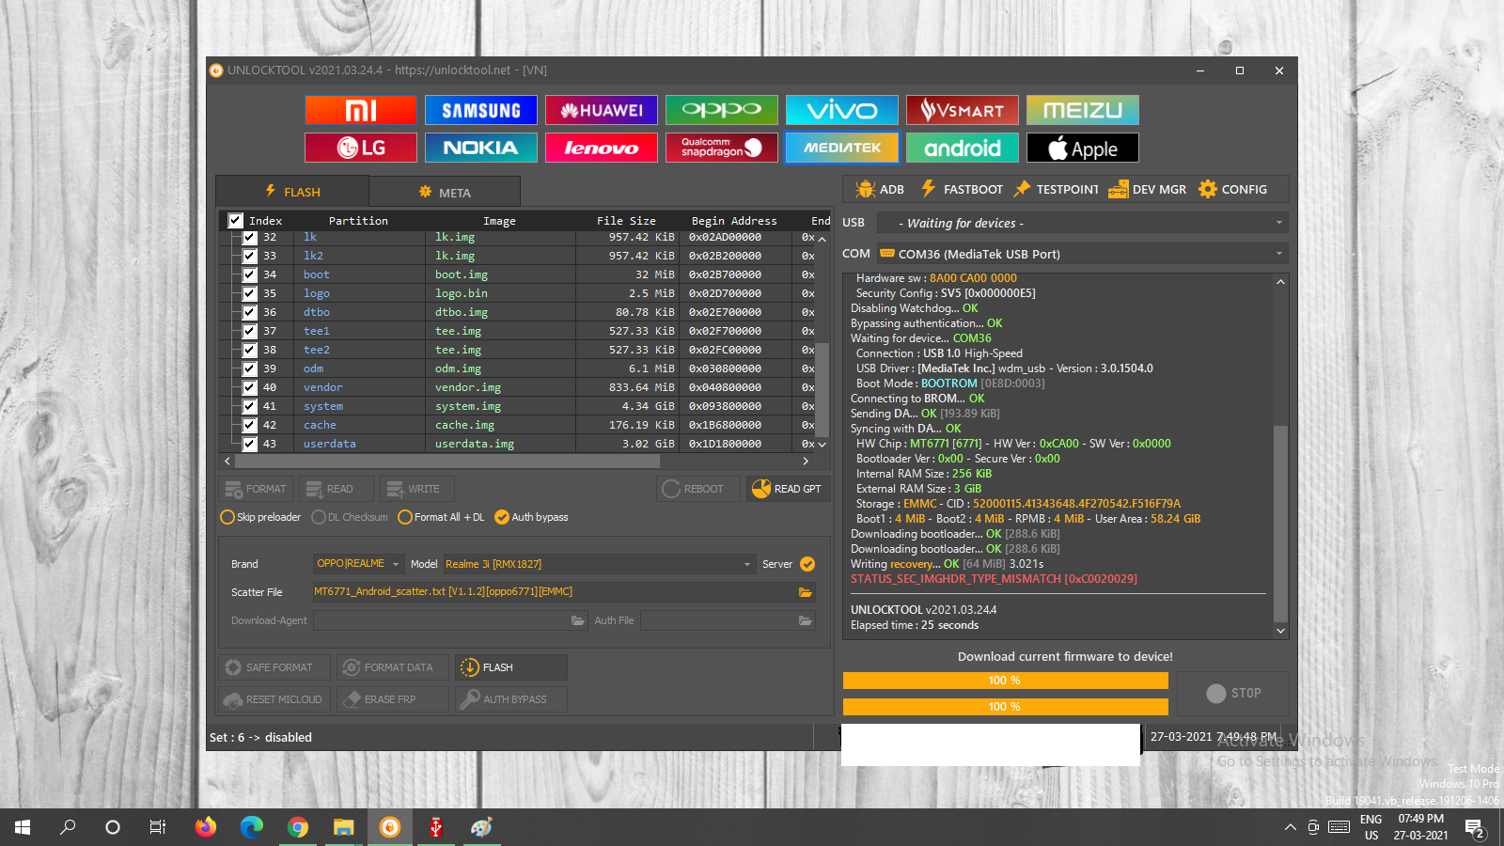The image size is (1504, 846).
Task: Uncheck the system partition checkbox
Action: (x=250, y=406)
